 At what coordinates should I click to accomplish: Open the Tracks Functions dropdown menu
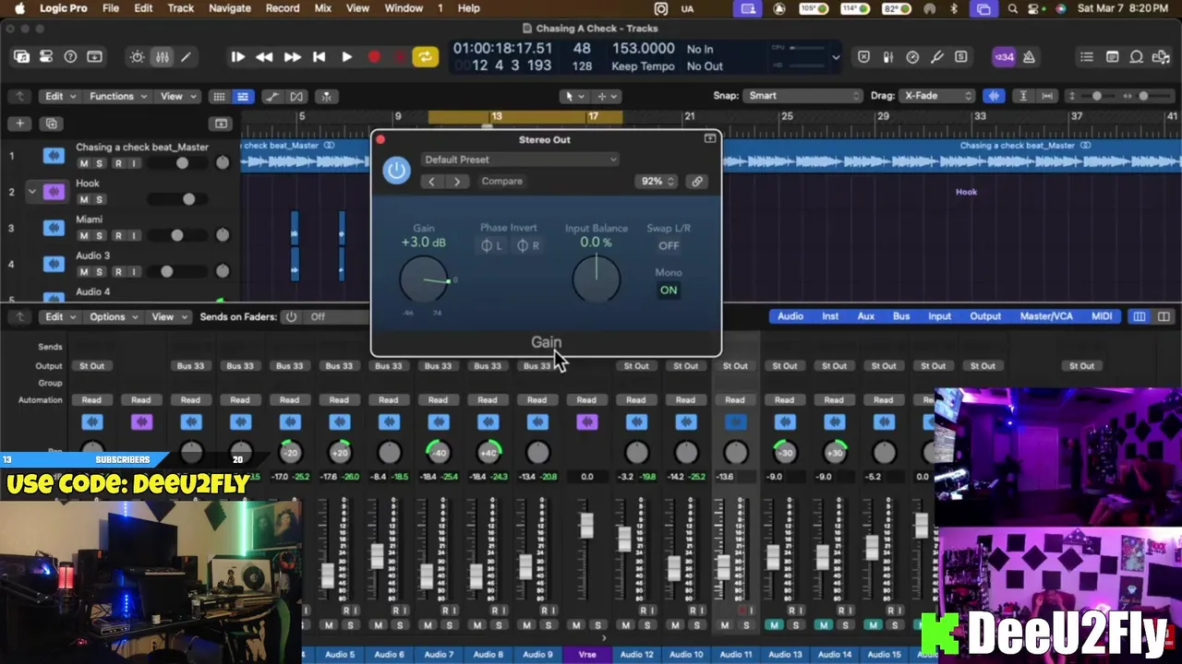(117, 96)
